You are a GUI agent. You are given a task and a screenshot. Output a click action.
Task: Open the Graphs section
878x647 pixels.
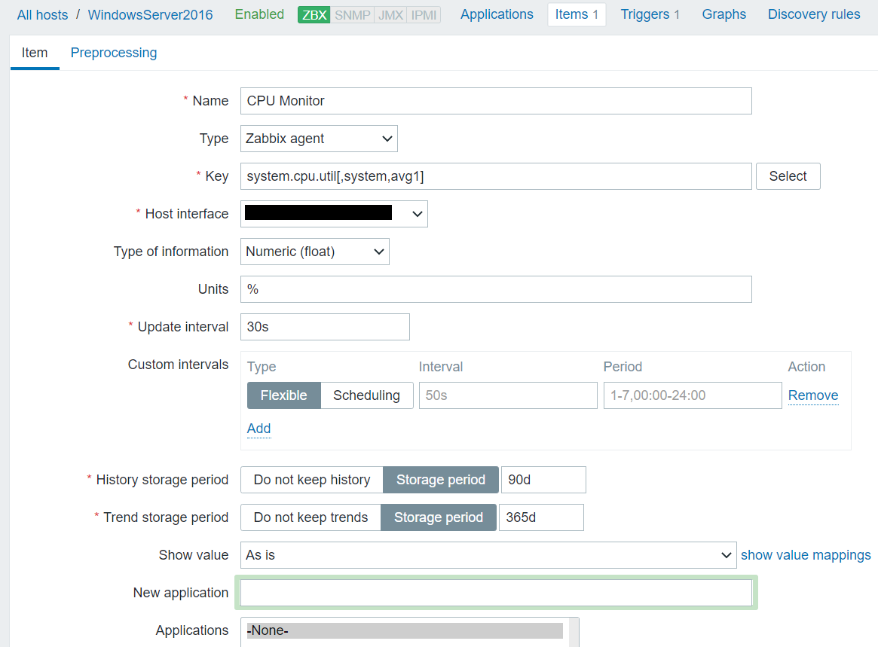tap(724, 14)
